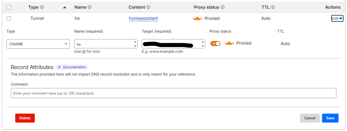The image size is (347, 131).
Task: Click the info icon next to Type header
Action: click(x=42, y=7)
